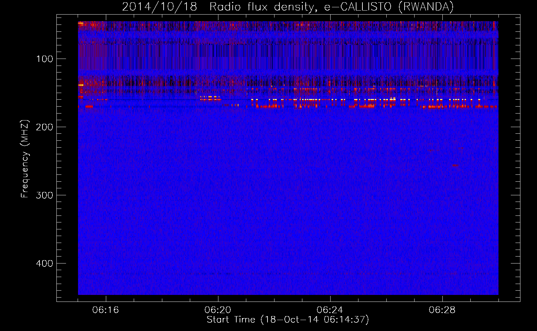Click the 300 frequency tick label

click(x=44, y=195)
